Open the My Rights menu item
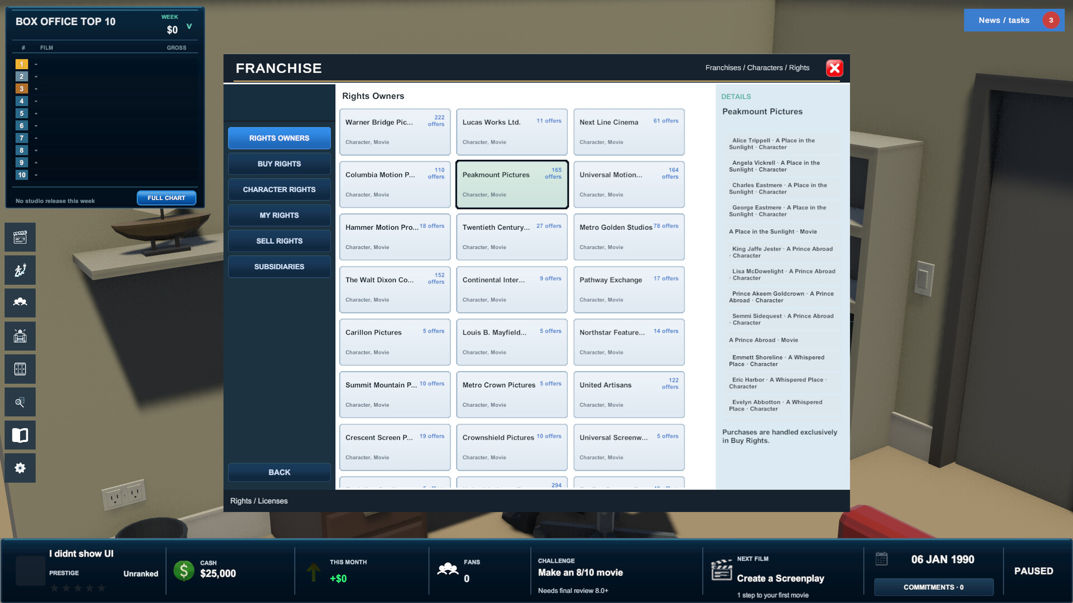The height and width of the screenshot is (603, 1073). pyautogui.click(x=279, y=215)
